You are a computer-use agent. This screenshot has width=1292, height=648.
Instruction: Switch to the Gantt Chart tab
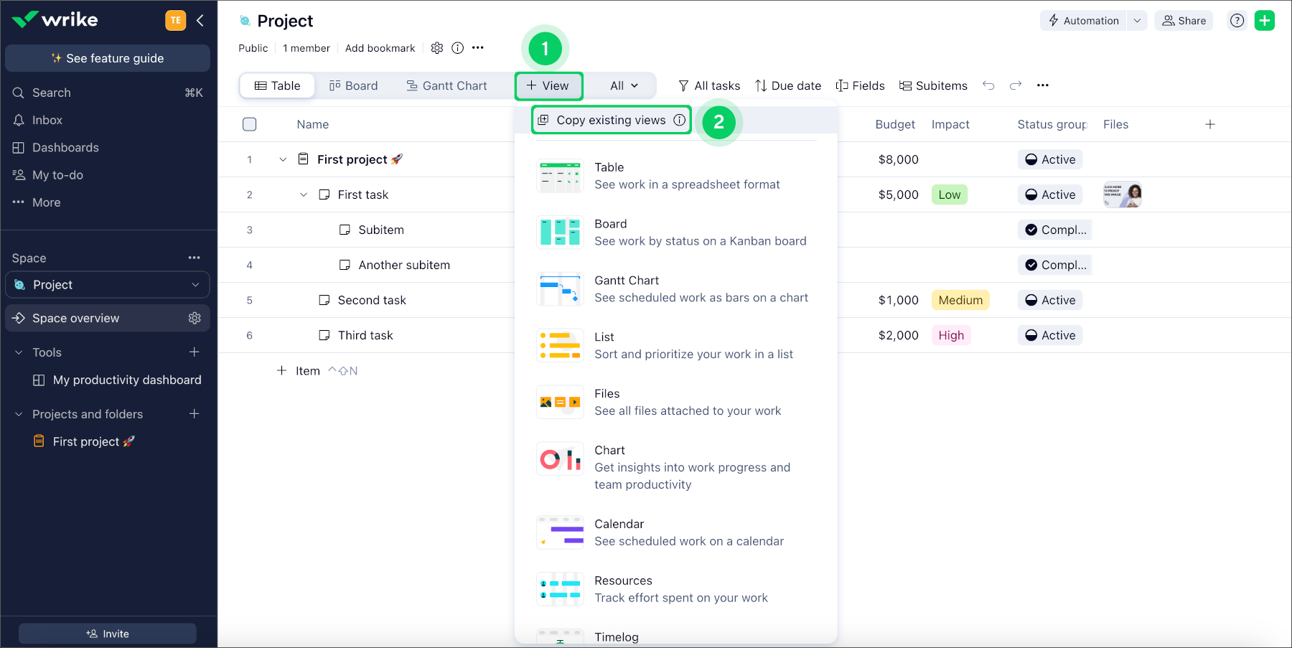pyautogui.click(x=446, y=86)
